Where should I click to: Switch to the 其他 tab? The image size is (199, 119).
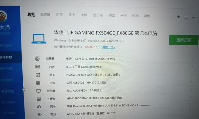pyautogui.click(x=147, y=16)
